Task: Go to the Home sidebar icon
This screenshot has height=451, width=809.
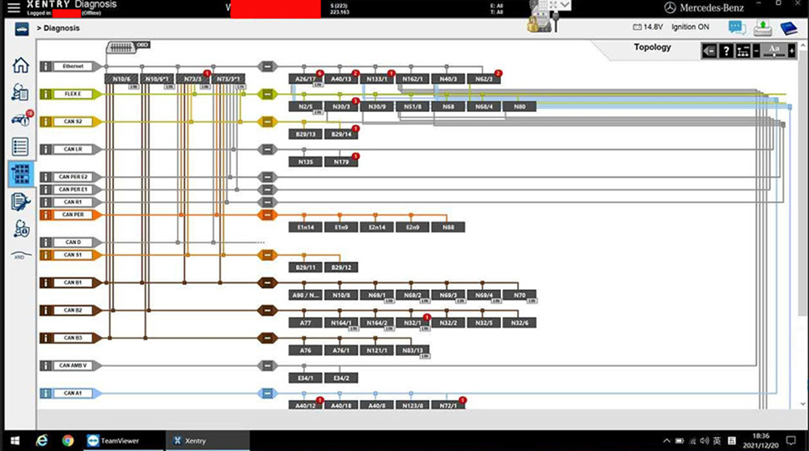Action: point(21,65)
